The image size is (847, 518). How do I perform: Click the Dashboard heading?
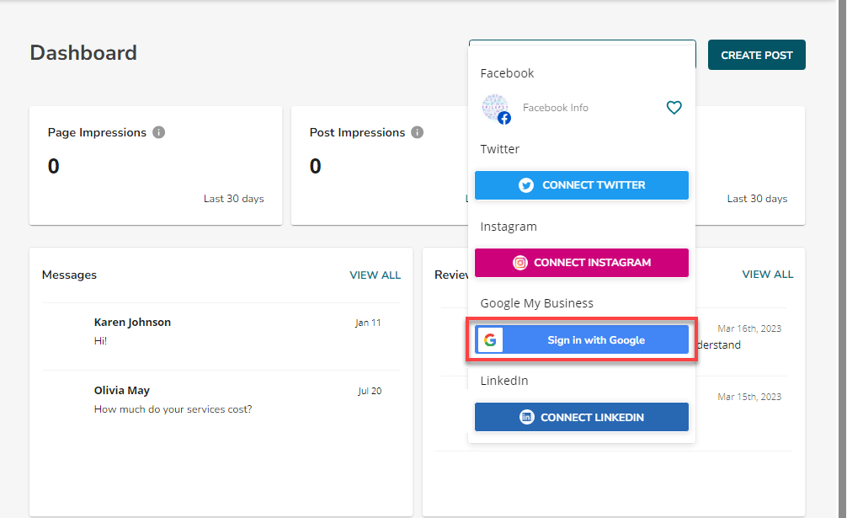pos(83,53)
